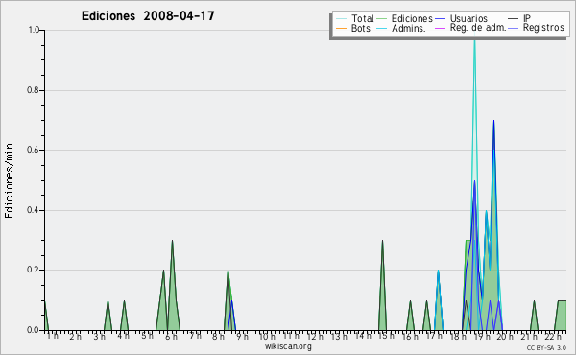Click the green peak at 15 h
Screen dimensions: 576x355
tap(382, 286)
